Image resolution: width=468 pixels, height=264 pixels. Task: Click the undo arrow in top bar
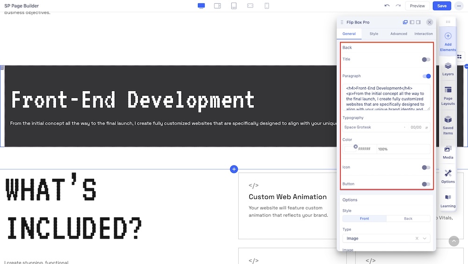[387, 6]
